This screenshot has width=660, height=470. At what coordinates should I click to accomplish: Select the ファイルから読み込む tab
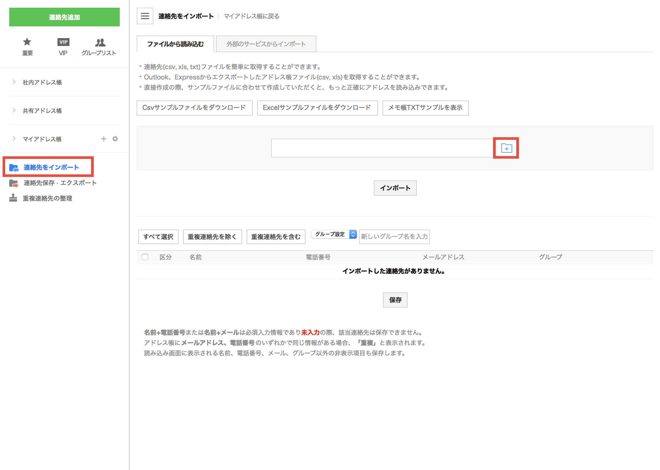point(175,44)
